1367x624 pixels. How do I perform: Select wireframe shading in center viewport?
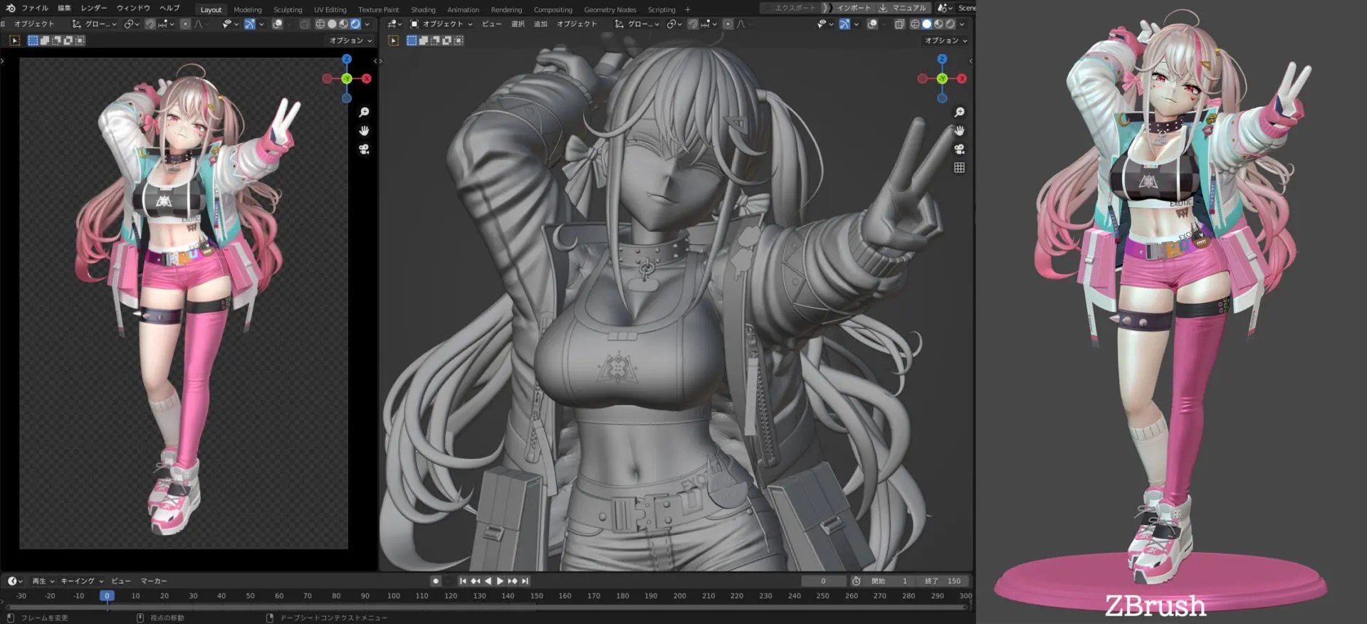click(915, 24)
